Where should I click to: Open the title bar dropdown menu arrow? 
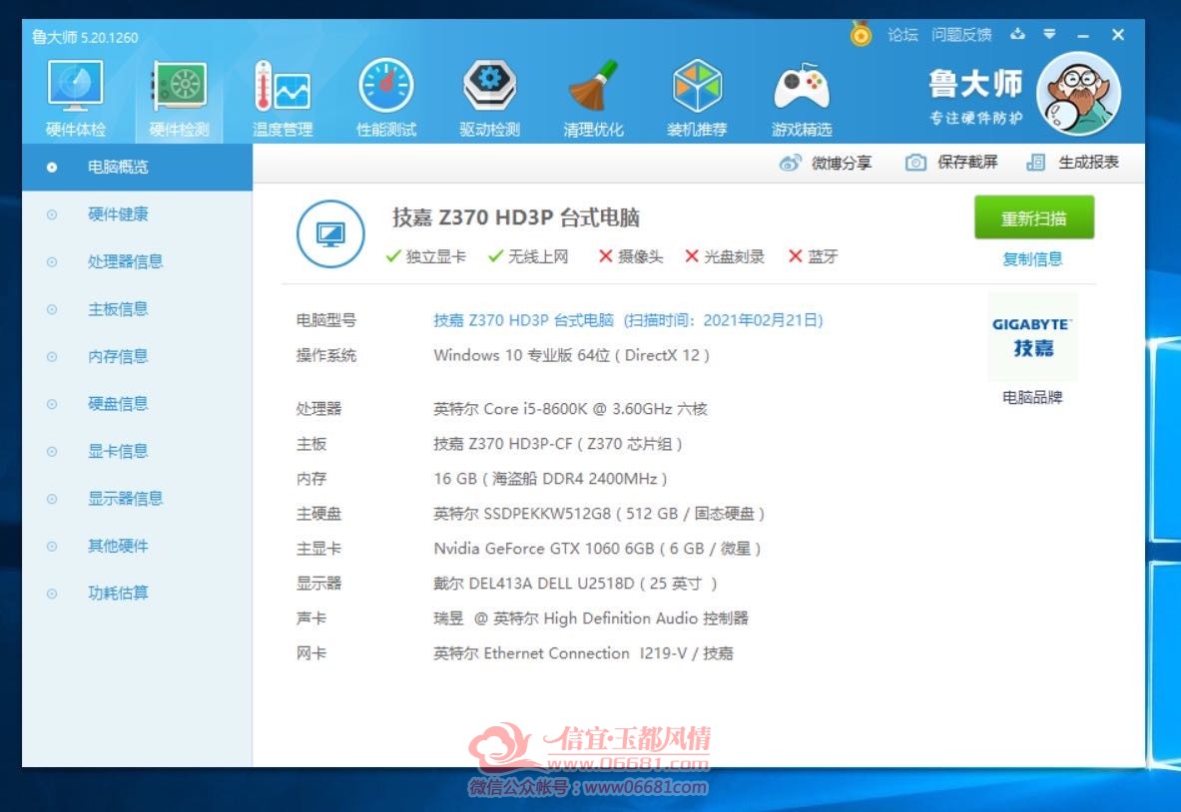pos(1049,34)
